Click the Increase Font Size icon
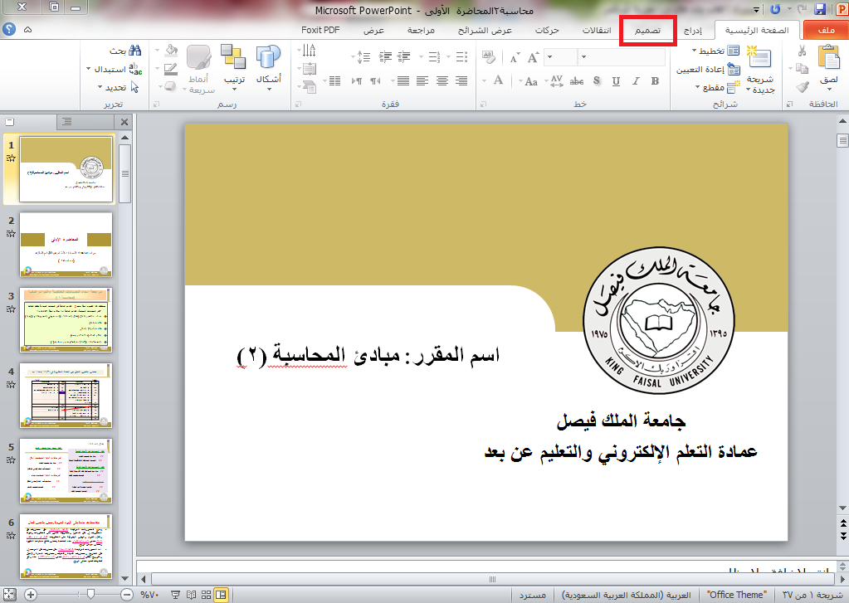 (533, 57)
